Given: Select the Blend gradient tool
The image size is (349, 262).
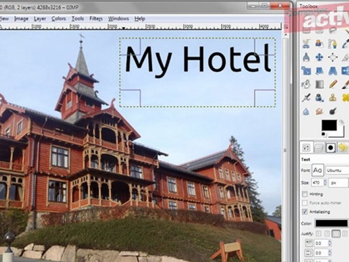Looking at the screenshot, I should [x=320, y=84].
